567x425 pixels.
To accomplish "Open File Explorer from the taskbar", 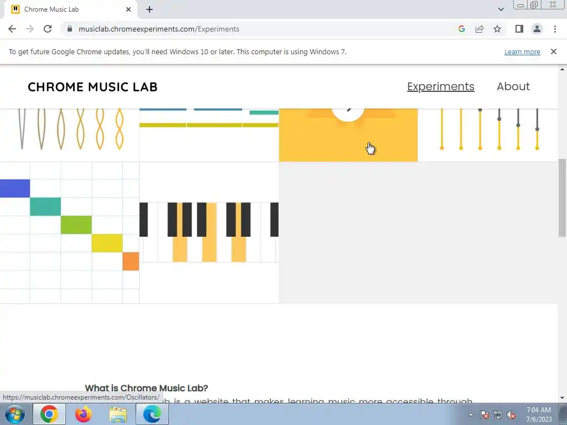I will coord(118,414).
